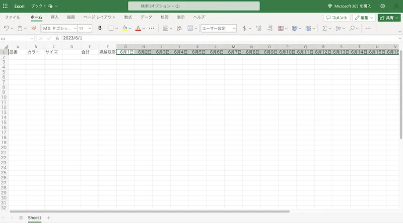Expand the ribbon display chevron at right

coord(399,32)
